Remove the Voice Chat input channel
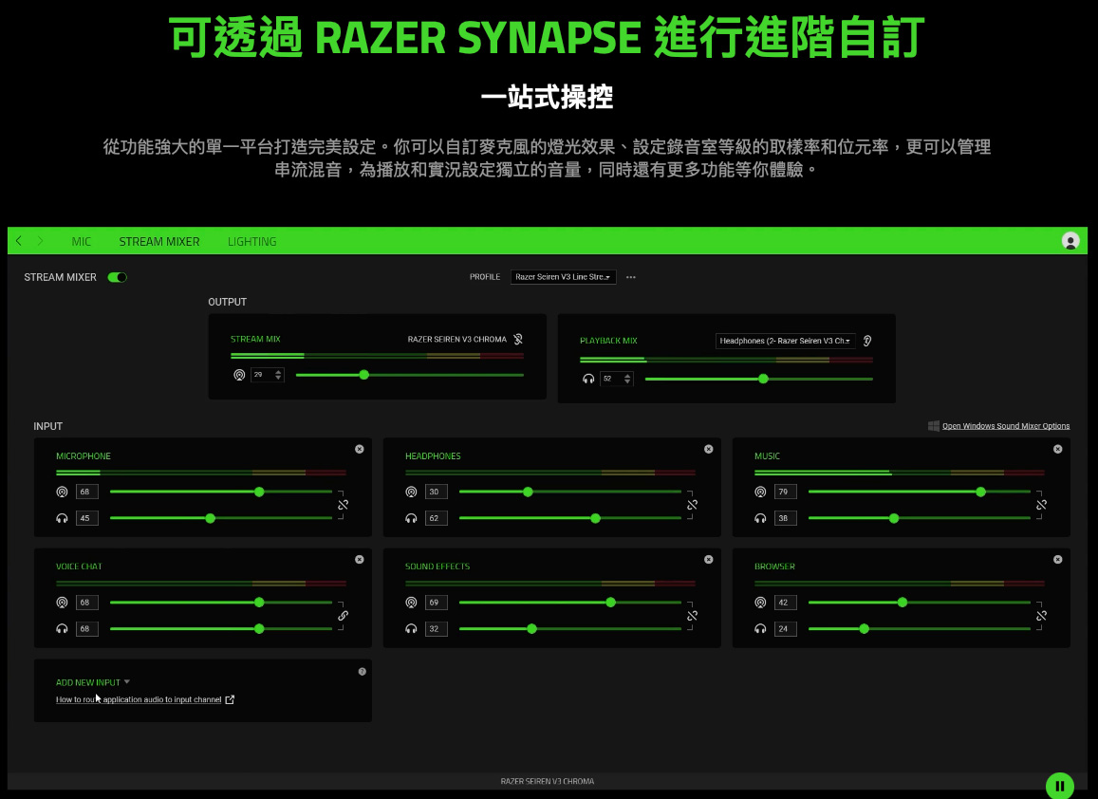Screen dimensions: 1098x799 [360, 560]
